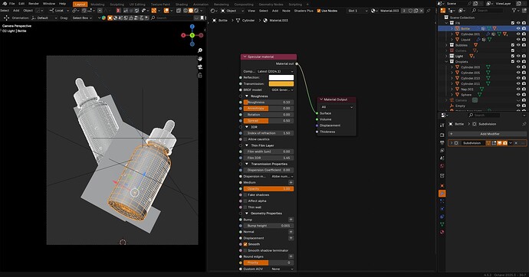The height and width of the screenshot is (277, 529).
Task: Open the BRDF model dropdown
Action: 282,90
